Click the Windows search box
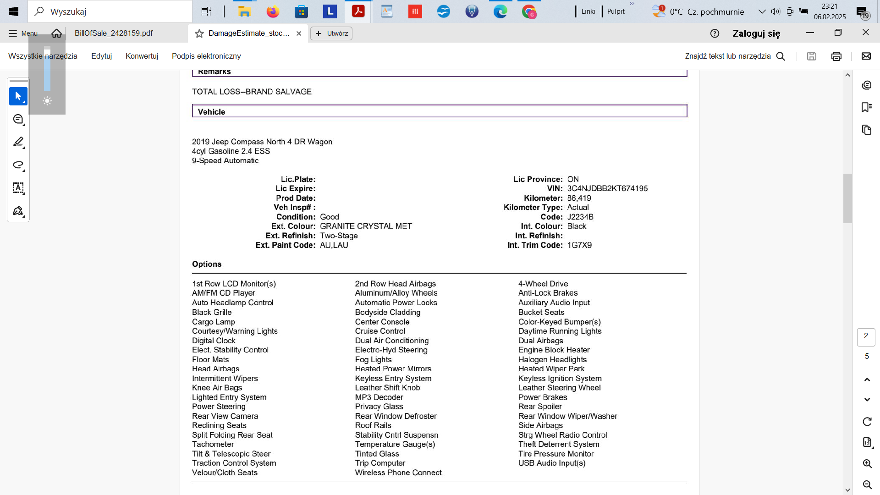 coord(110,11)
